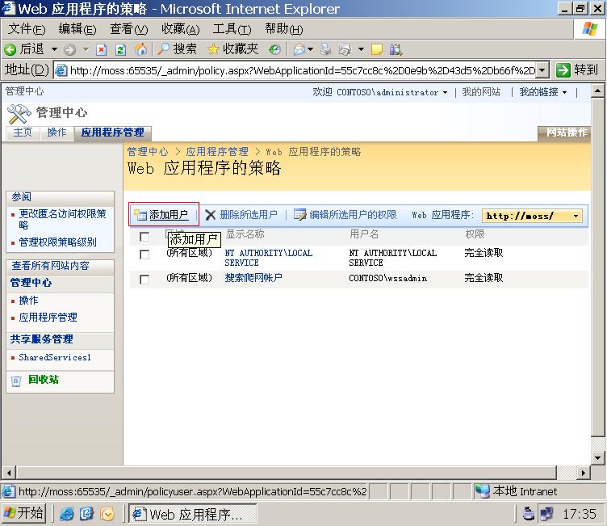This screenshot has width=607, height=526.
Task: Click the 管理中心 hammer-wrench logo icon
Action: [19, 114]
